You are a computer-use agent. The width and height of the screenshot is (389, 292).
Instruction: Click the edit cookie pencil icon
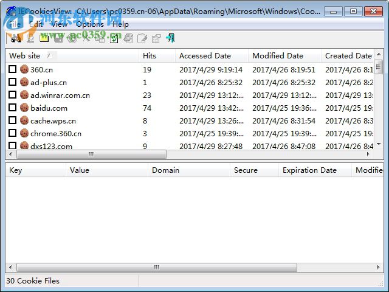pyautogui.click(x=142, y=38)
